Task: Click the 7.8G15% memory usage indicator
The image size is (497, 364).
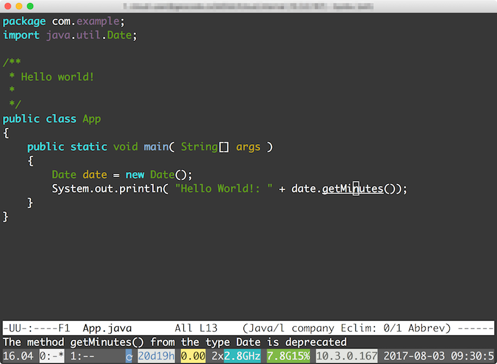Action: click(x=290, y=356)
